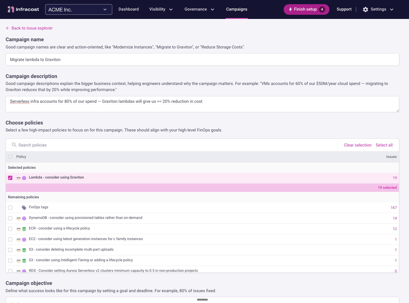Image resolution: width=409 pixels, height=303 pixels.
Task: Click the back arrow icon near Issue explorer
Action: coord(8,28)
